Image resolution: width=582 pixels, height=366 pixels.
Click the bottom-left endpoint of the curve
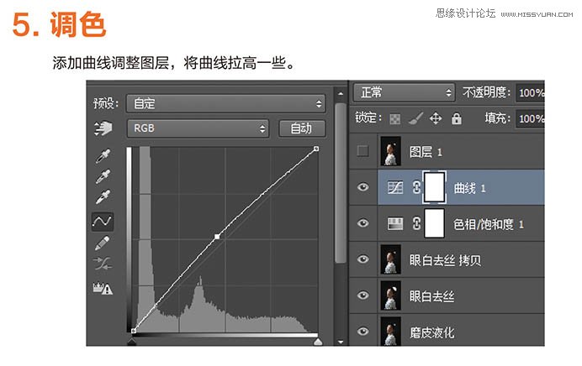tap(134, 331)
